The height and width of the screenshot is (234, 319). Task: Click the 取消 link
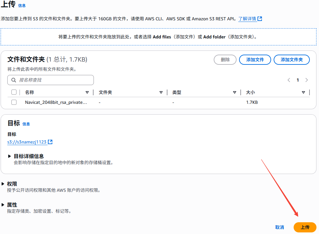(279, 227)
